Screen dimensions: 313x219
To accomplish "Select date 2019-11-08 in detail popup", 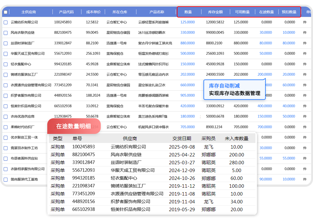I will [x=182, y=194].
